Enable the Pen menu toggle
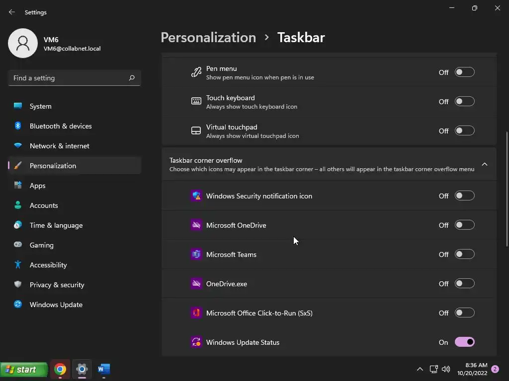Screen dimensions: 509x381 click(464, 72)
